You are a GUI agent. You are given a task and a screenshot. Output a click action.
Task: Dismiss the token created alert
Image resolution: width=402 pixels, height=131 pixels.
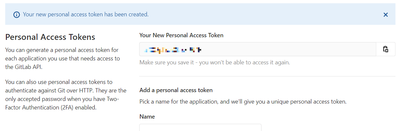point(386,14)
